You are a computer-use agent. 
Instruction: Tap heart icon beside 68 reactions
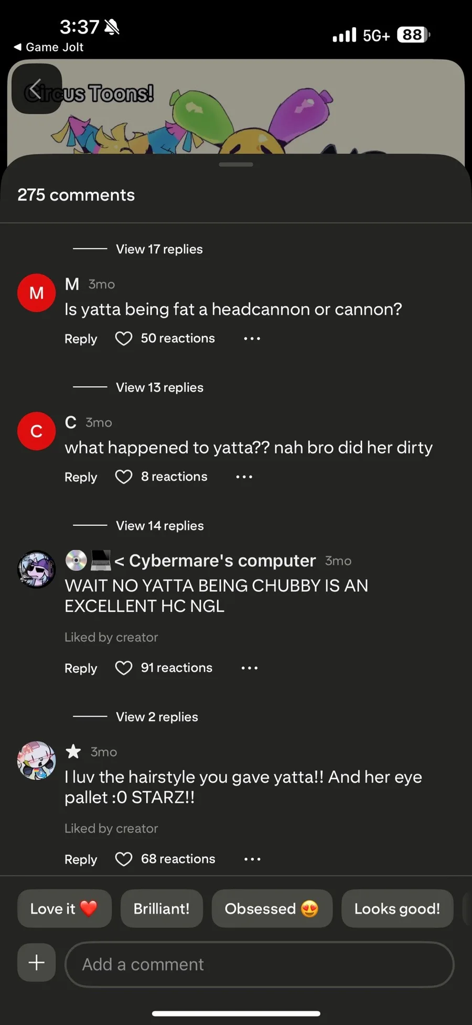click(x=124, y=859)
